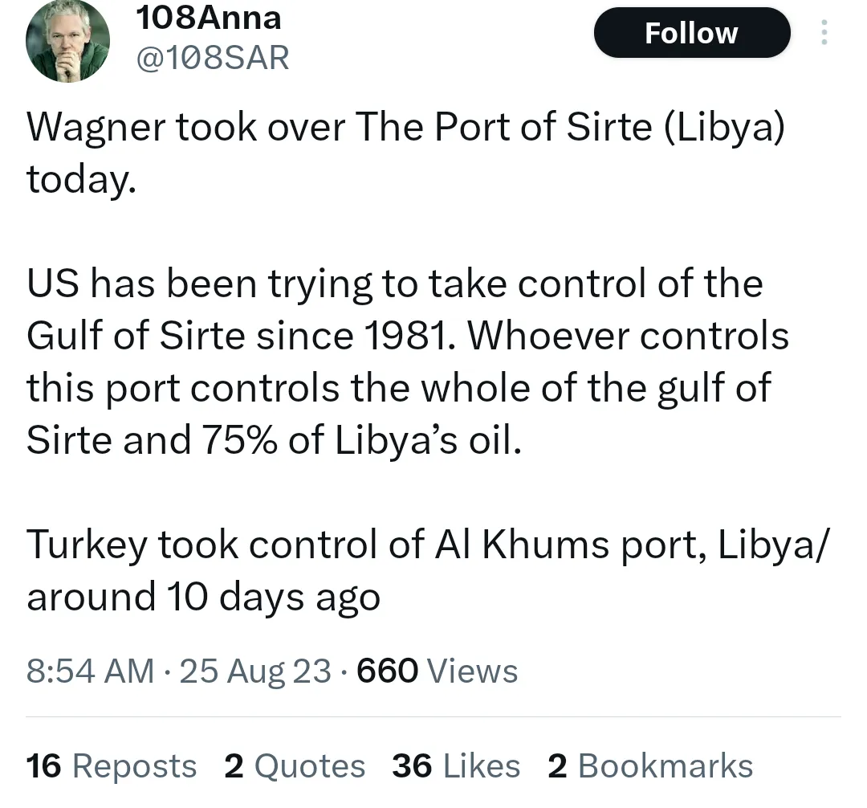Click the word "Turkey" in the tweet

coord(88,545)
